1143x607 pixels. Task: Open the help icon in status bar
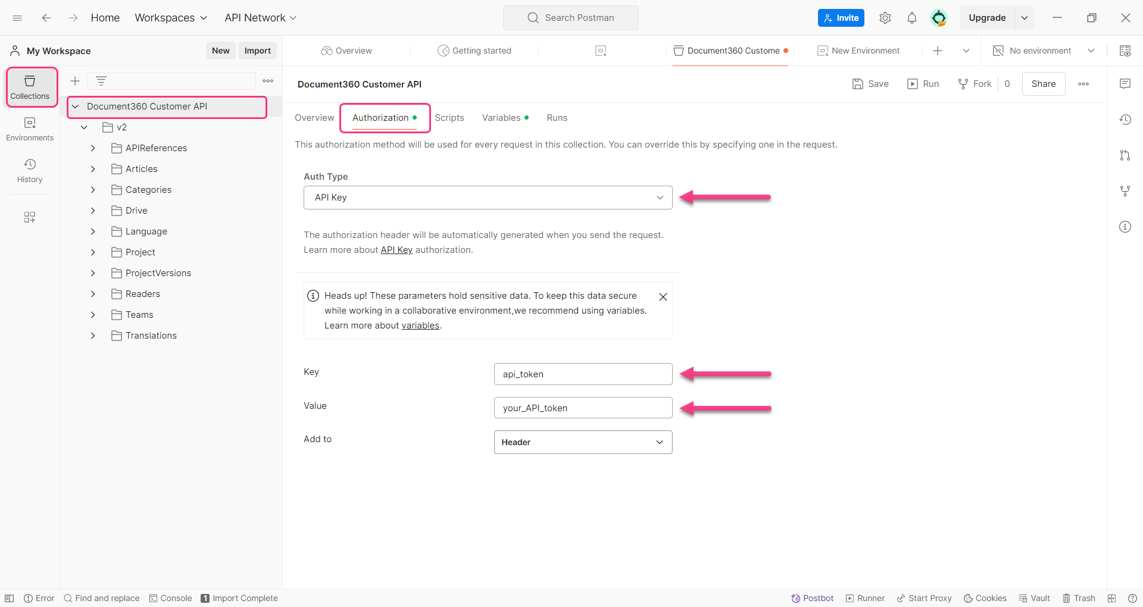click(x=1132, y=598)
